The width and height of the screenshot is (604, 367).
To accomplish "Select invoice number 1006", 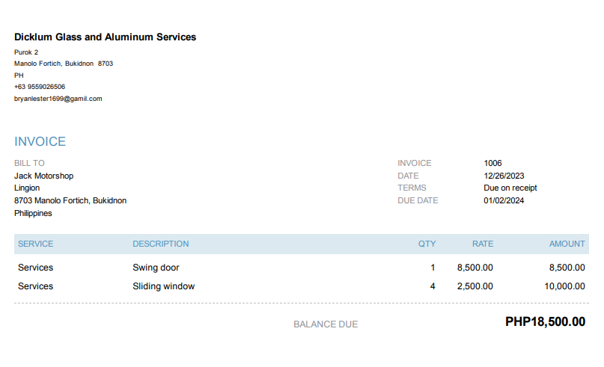I will [x=492, y=163].
